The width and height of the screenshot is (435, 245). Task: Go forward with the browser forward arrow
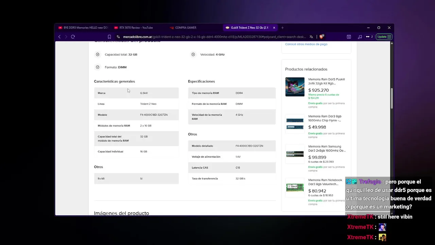(66, 37)
